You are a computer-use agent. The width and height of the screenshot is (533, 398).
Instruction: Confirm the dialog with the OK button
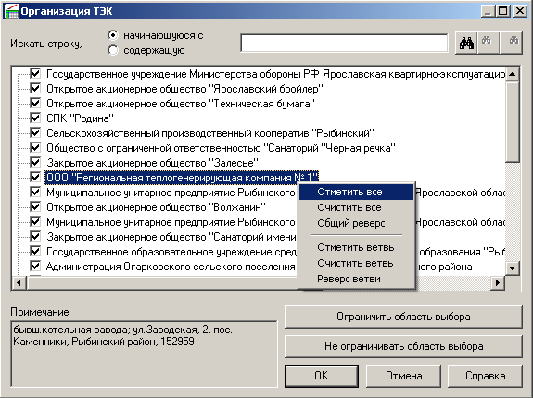coord(322,376)
